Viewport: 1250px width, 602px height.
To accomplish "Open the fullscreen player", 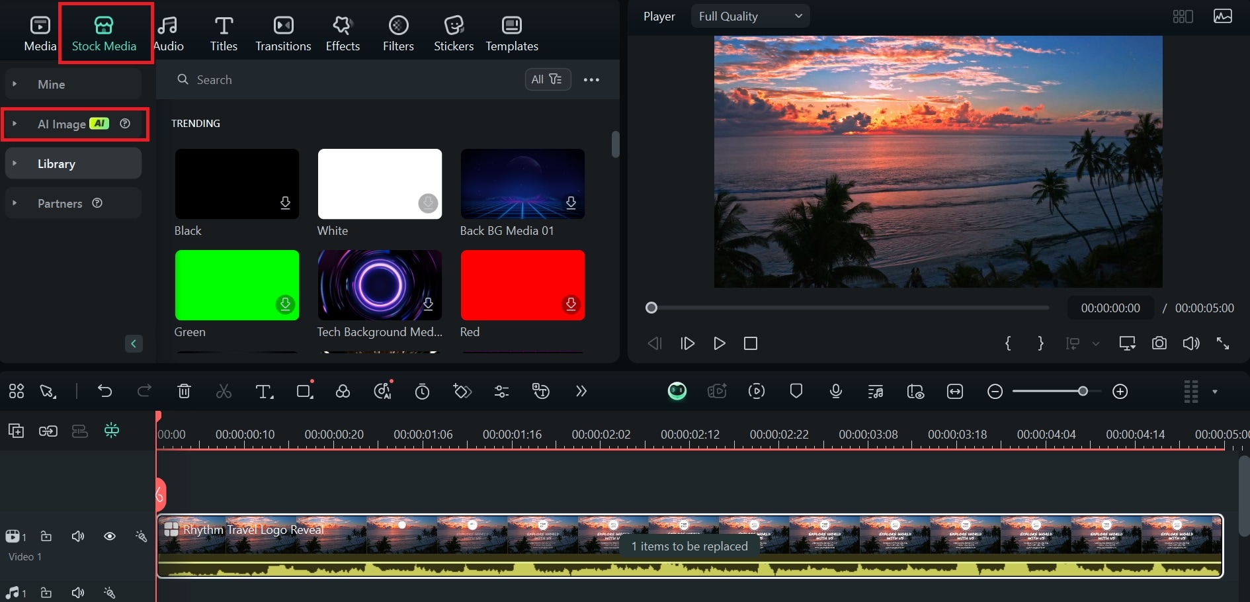I will (1223, 343).
